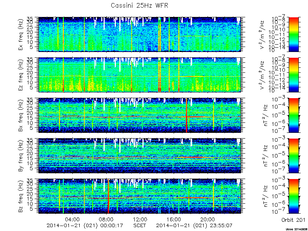
Task: Click the color bar beside the By panel
Action: coord(293,156)
